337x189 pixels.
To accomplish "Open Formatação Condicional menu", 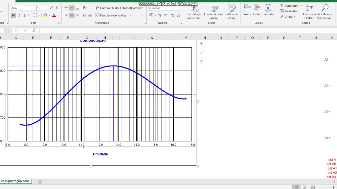I will coord(194,12).
